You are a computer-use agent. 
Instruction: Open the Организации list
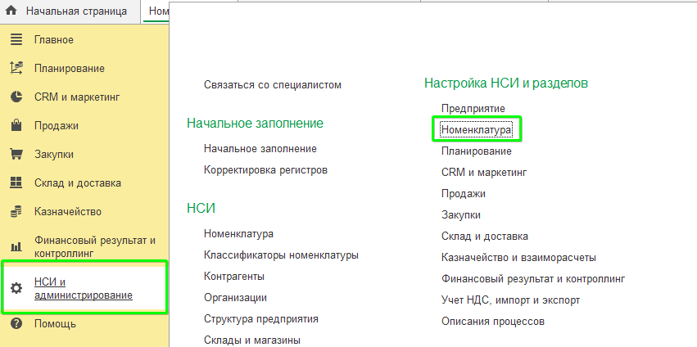coord(235,297)
